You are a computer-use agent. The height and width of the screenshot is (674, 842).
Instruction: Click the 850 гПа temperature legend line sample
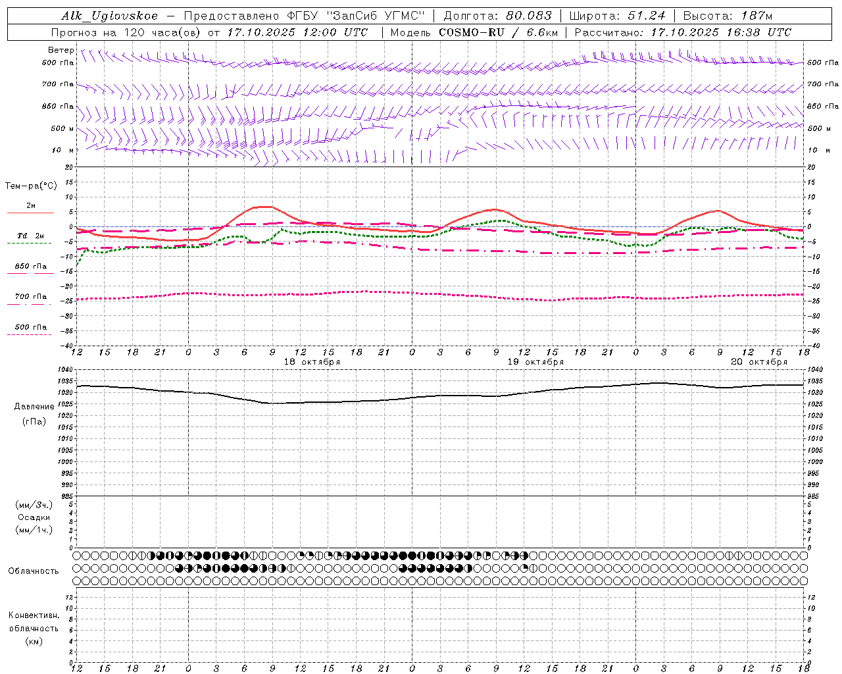pyautogui.click(x=30, y=272)
